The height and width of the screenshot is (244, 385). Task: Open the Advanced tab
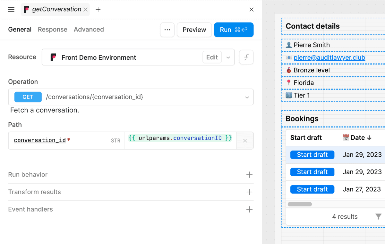(89, 29)
